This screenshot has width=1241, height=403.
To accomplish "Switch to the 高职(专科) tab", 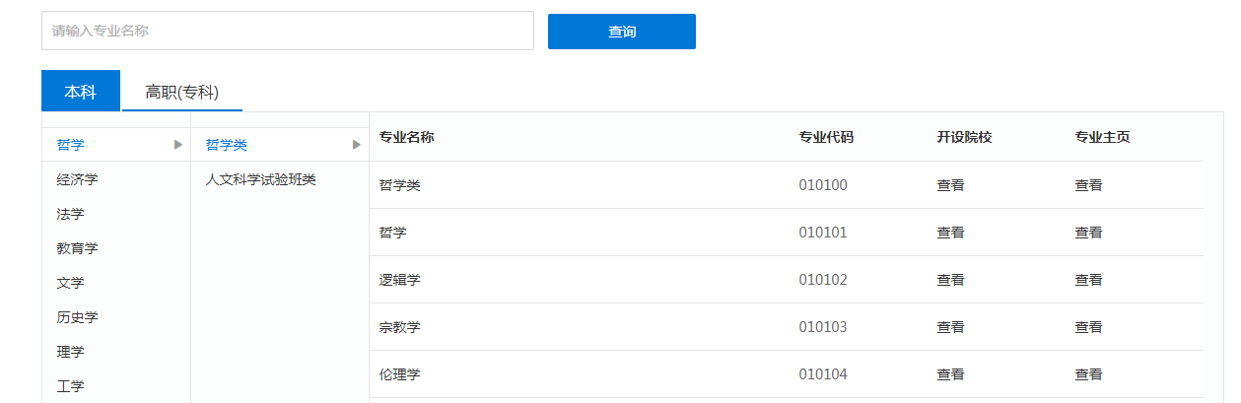I will pyautogui.click(x=181, y=92).
